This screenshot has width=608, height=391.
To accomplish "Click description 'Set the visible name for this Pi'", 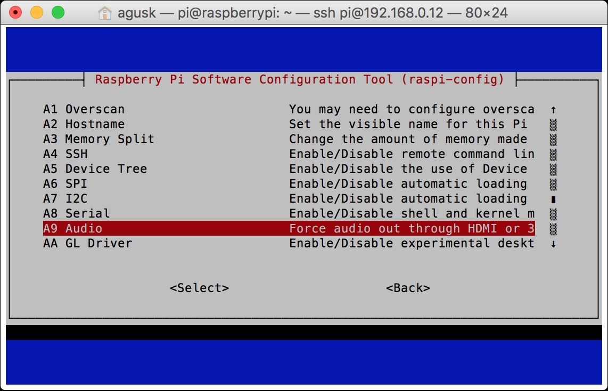I will pyautogui.click(x=408, y=124).
